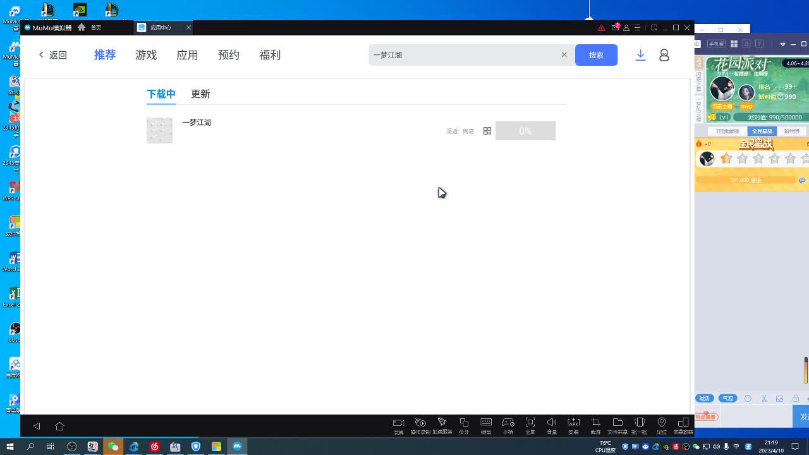Screen dimensions: 809x455
Task: Open the operation recording (操作录制) tool
Action: click(x=420, y=426)
